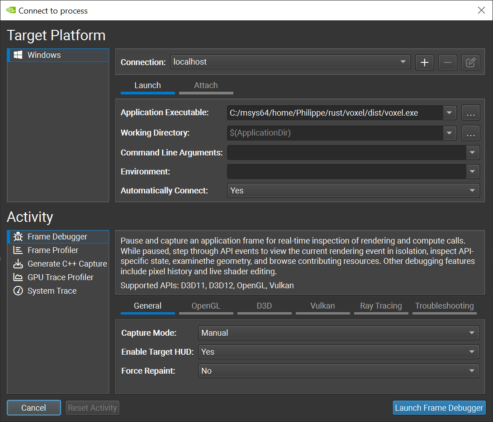
Task: Open the Vulkan settings tab
Action: 322,306
